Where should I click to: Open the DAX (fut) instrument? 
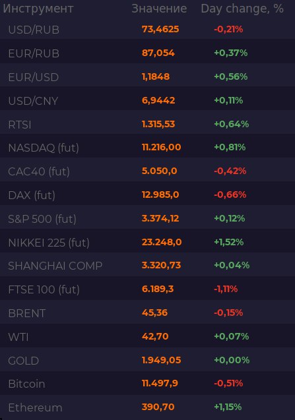[x=148, y=195]
